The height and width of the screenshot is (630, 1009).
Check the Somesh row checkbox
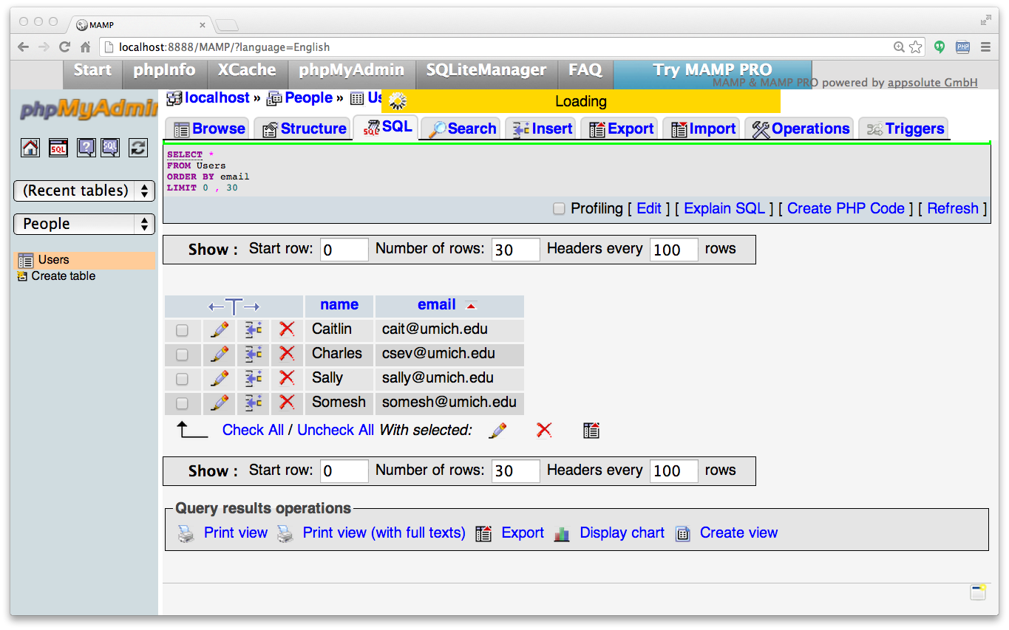pyautogui.click(x=182, y=403)
